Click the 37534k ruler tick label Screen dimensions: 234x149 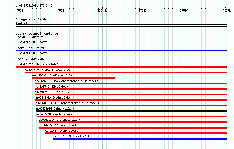102,11
